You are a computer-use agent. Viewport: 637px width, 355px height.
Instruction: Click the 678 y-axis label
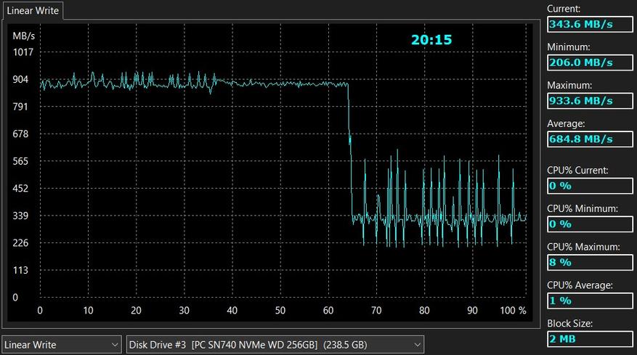pos(20,134)
